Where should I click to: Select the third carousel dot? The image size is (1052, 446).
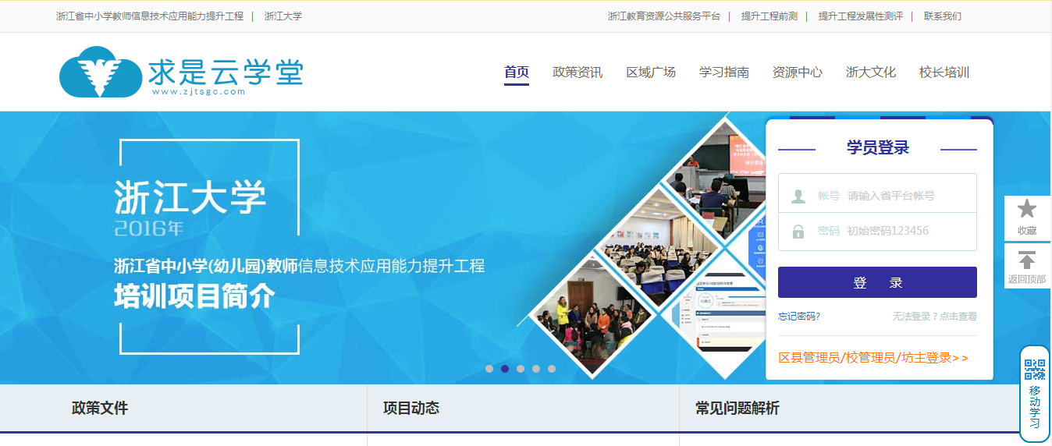(x=521, y=369)
